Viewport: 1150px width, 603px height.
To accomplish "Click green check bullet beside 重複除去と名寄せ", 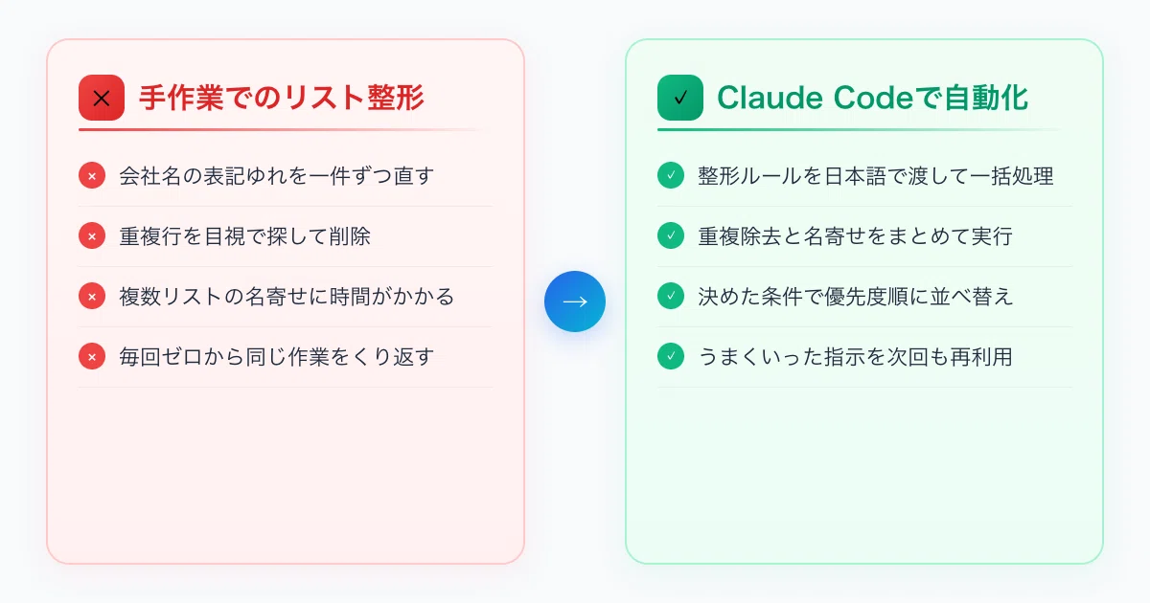I will click(671, 236).
